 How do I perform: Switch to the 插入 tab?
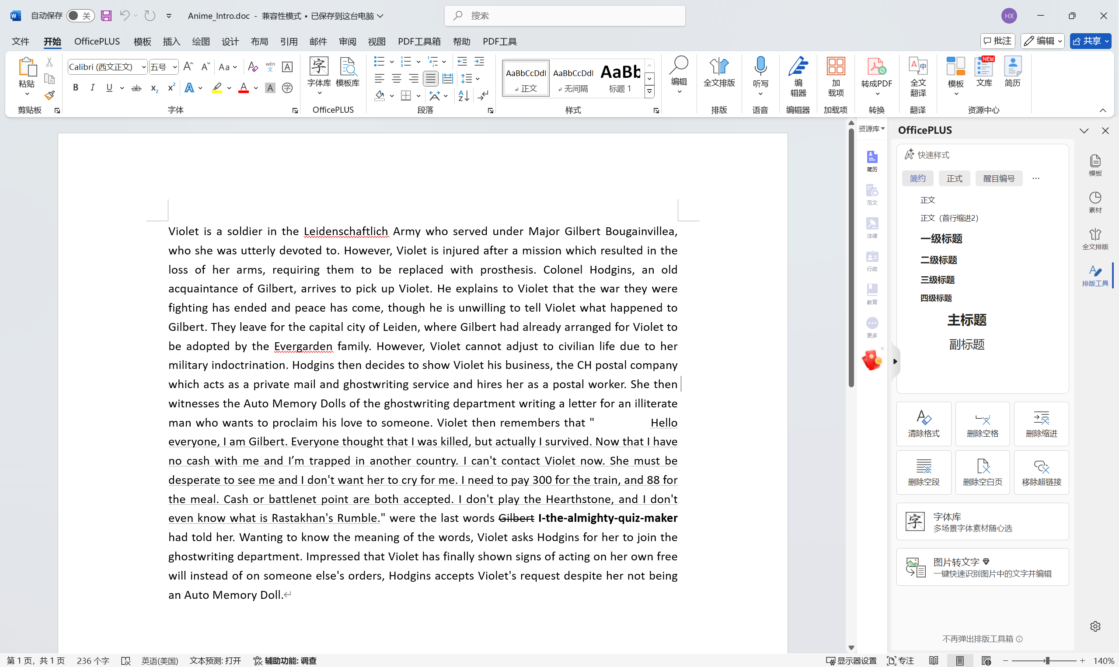pyautogui.click(x=171, y=42)
